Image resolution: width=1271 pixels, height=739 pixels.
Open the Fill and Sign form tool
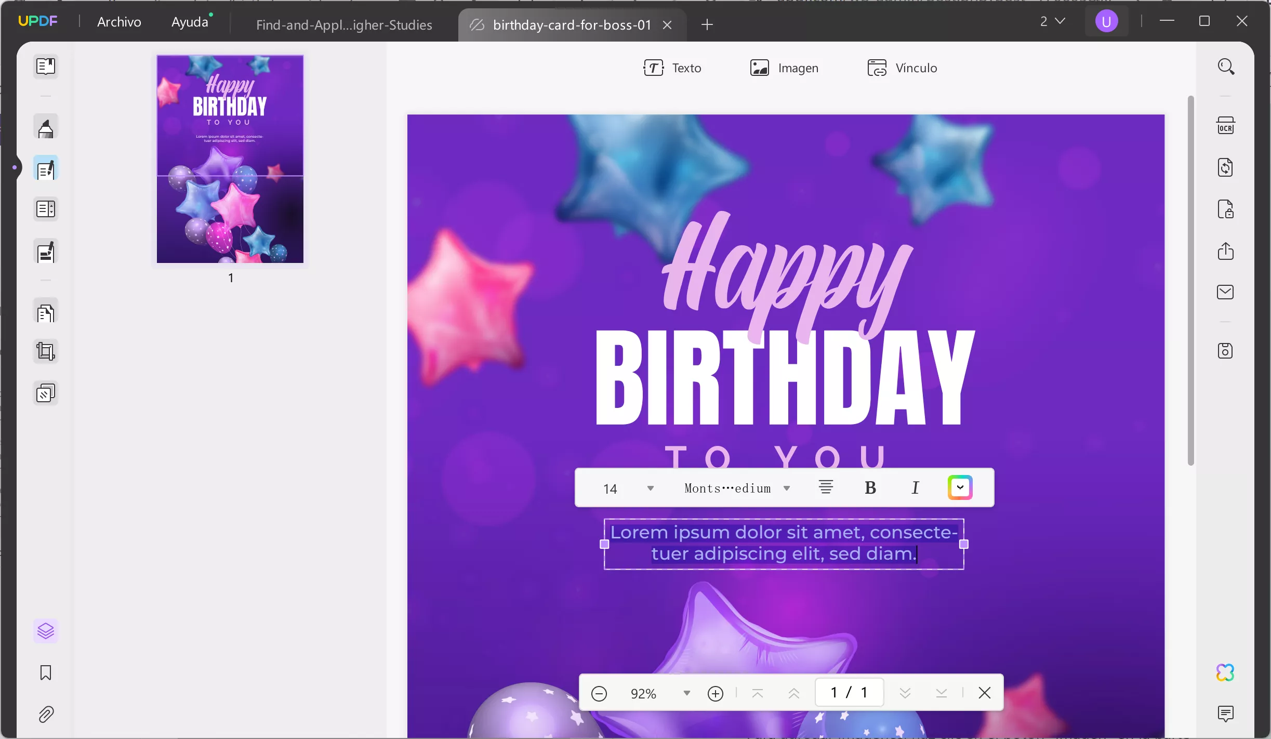pyautogui.click(x=46, y=252)
